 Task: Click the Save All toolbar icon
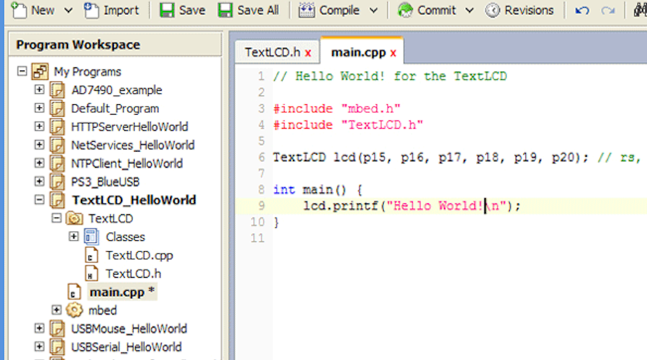(x=225, y=10)
